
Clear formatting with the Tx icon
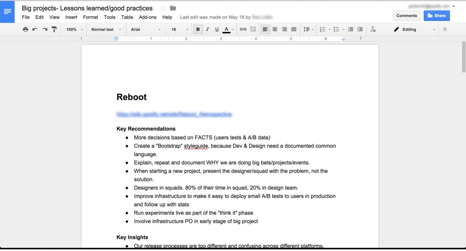coord(373,29)
